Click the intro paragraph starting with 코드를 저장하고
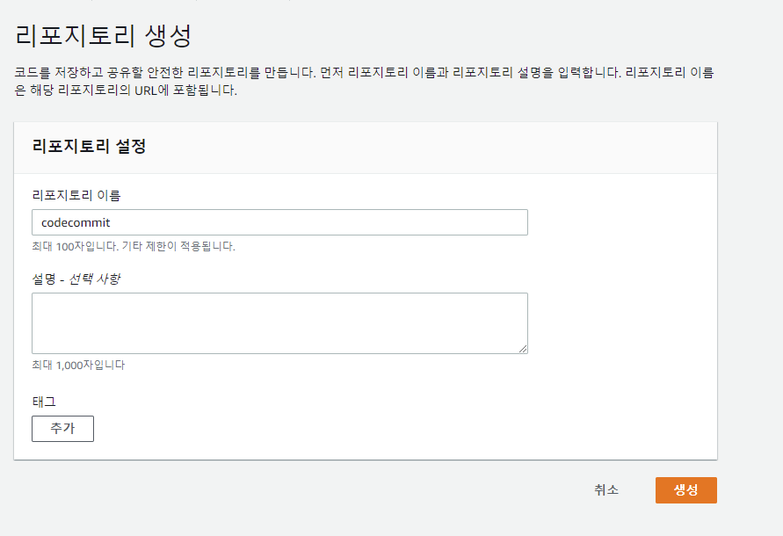Screen dimensions: 783x536 (364, 81)
